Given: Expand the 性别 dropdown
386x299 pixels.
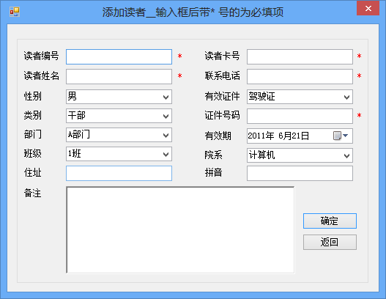Looking at the screenshot, I should pyautogui.click(x=166, y=97).
